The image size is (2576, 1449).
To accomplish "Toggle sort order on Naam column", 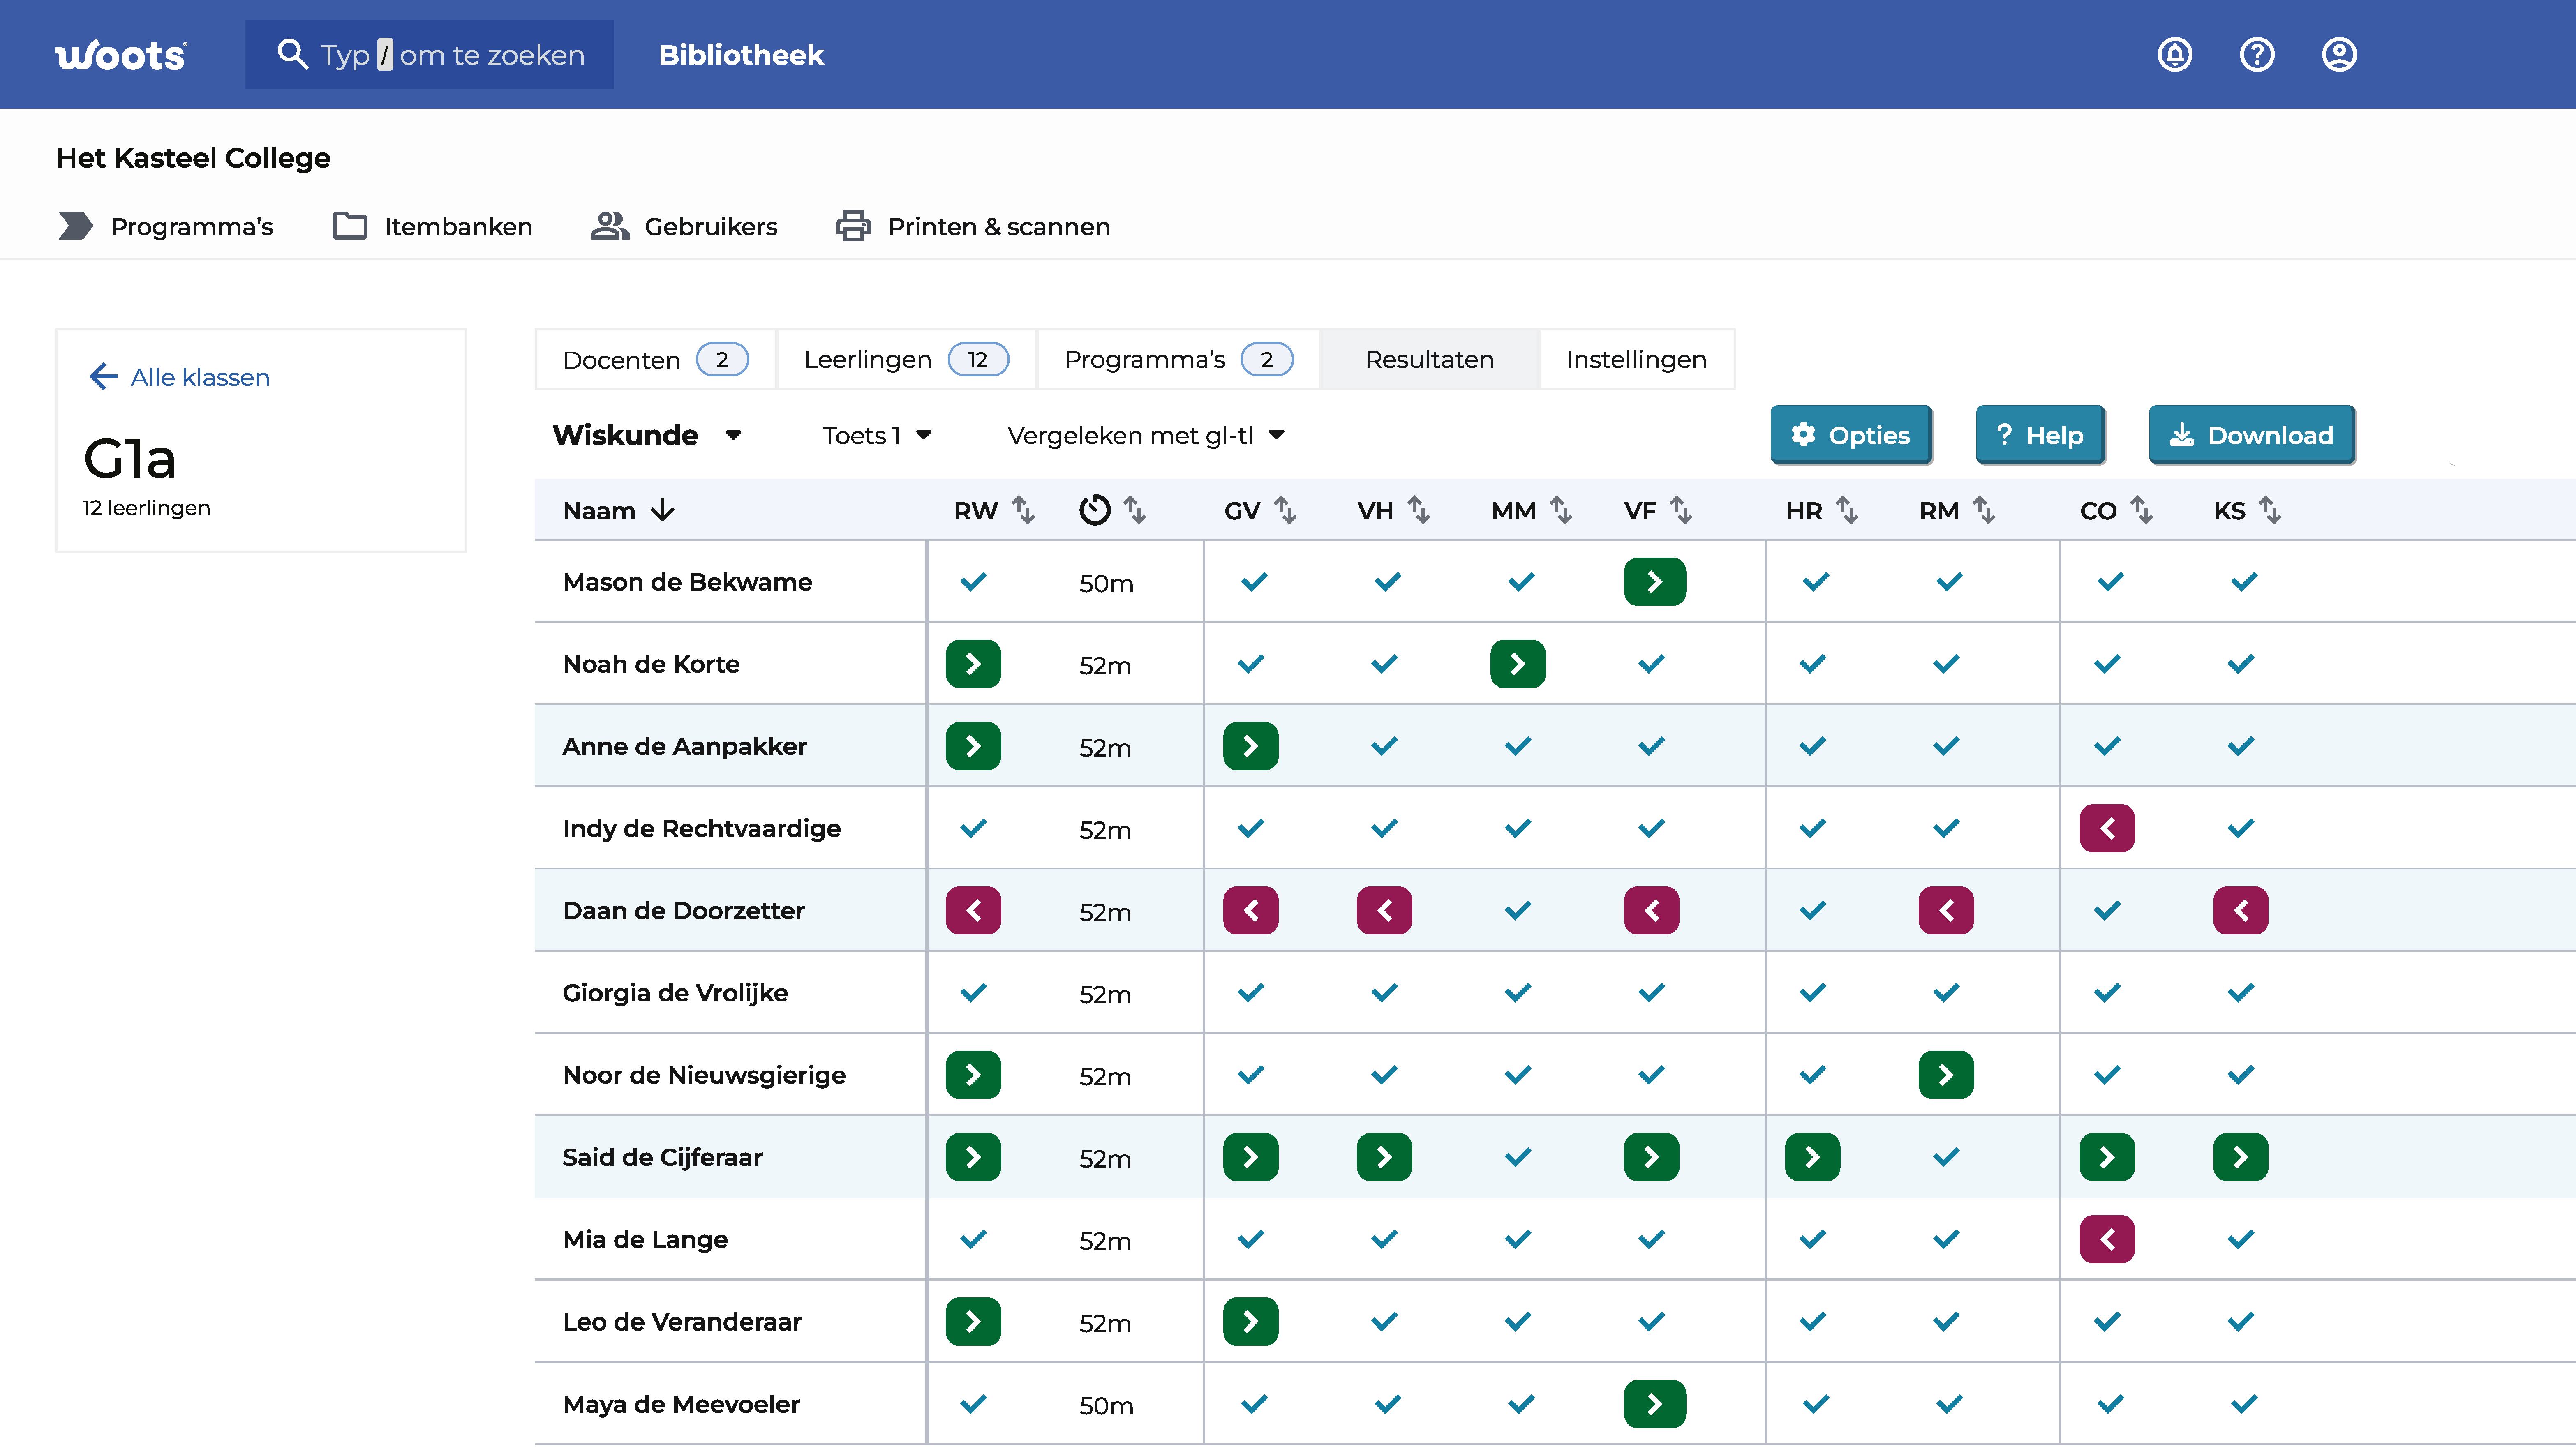I will coord(662,510).
